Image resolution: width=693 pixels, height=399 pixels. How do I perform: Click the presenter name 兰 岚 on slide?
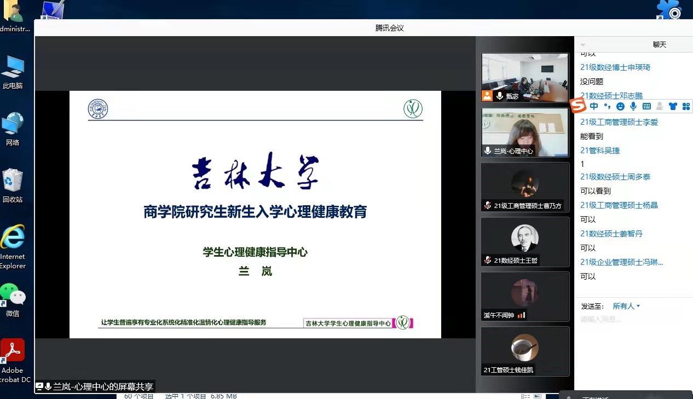coord(255,271)
